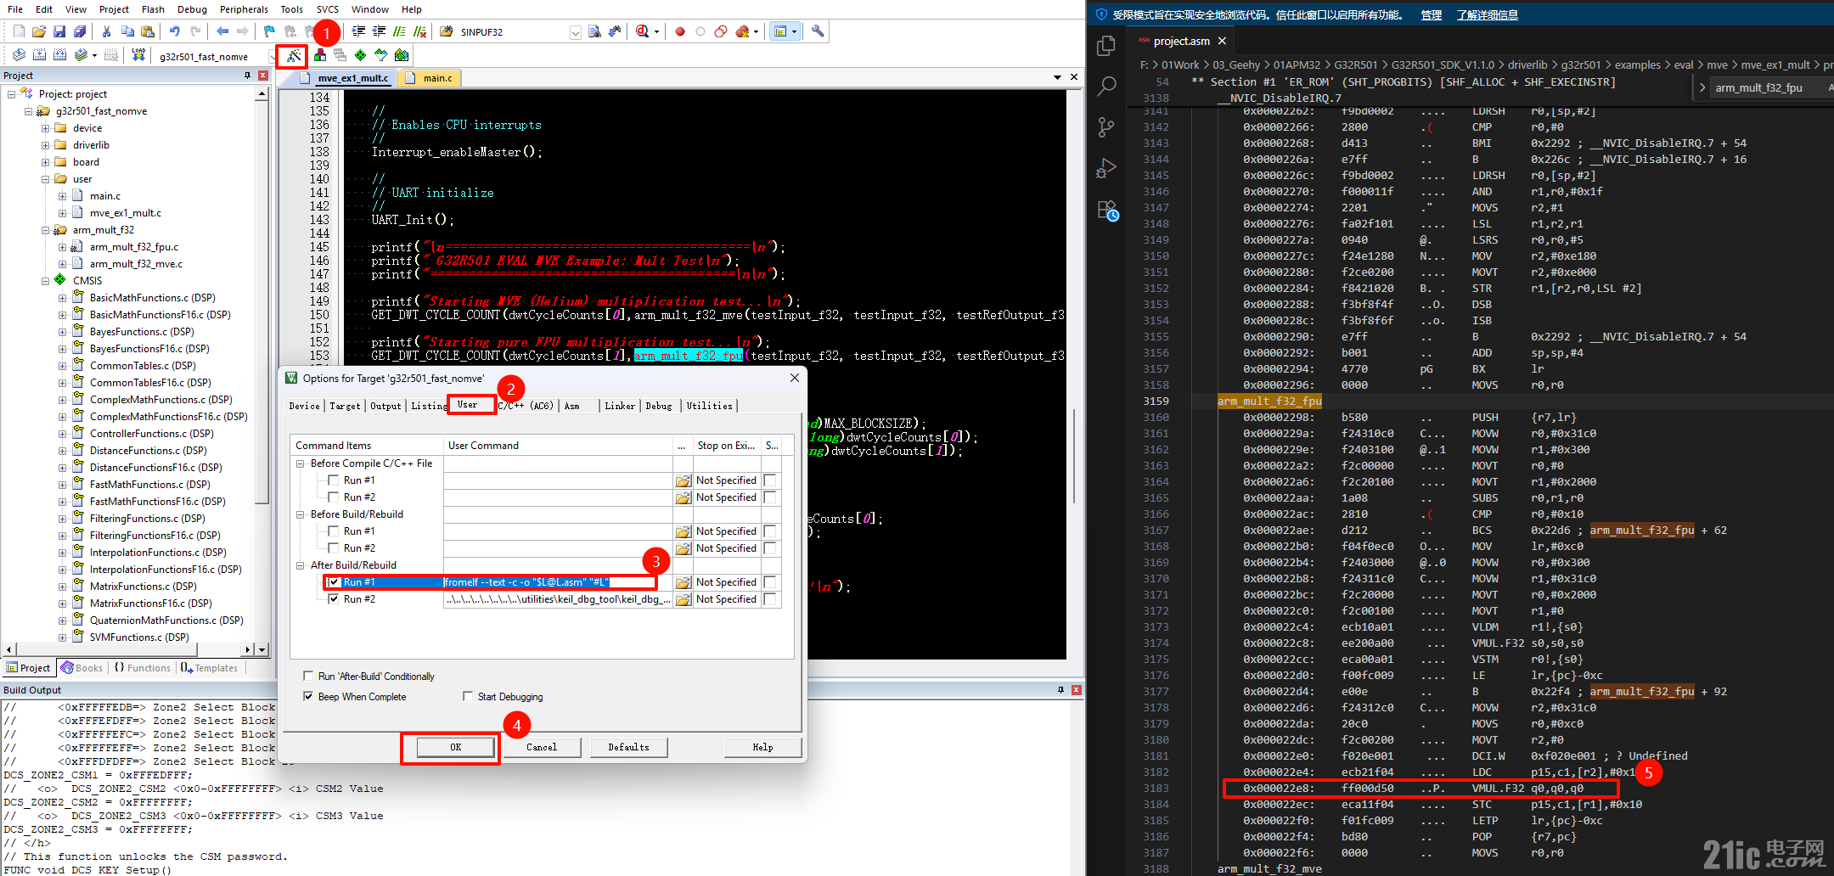Switch to the Functions panel tab
The image size is (1834, 876).
(143, 668)
